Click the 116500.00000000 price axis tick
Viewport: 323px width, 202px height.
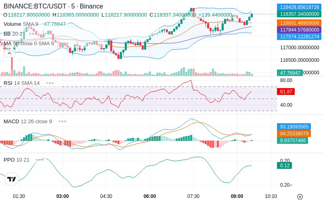pyautogui.click(x=300, y=60)
